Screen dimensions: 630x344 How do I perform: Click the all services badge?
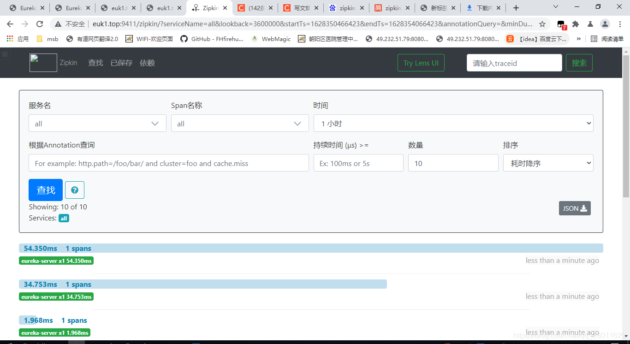[x=64, y=218]
